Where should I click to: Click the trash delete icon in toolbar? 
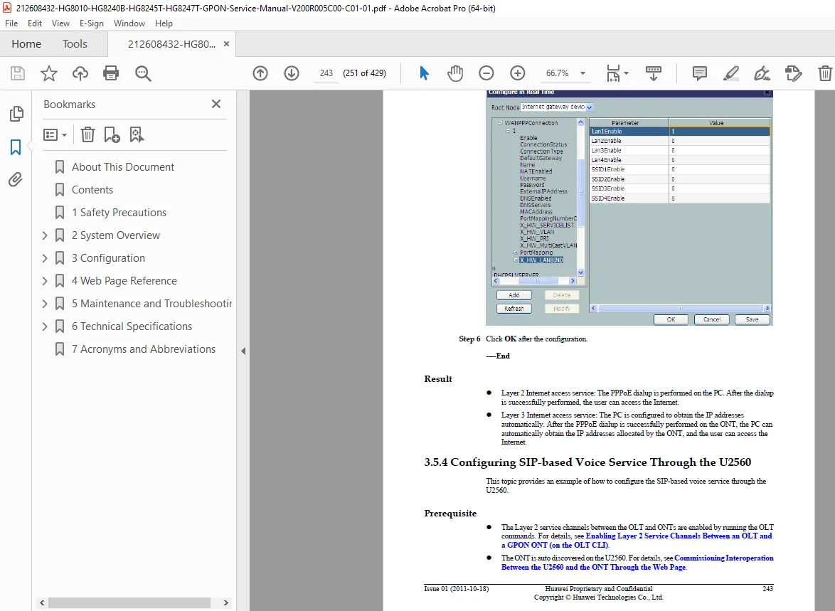(x=825, y=73)
